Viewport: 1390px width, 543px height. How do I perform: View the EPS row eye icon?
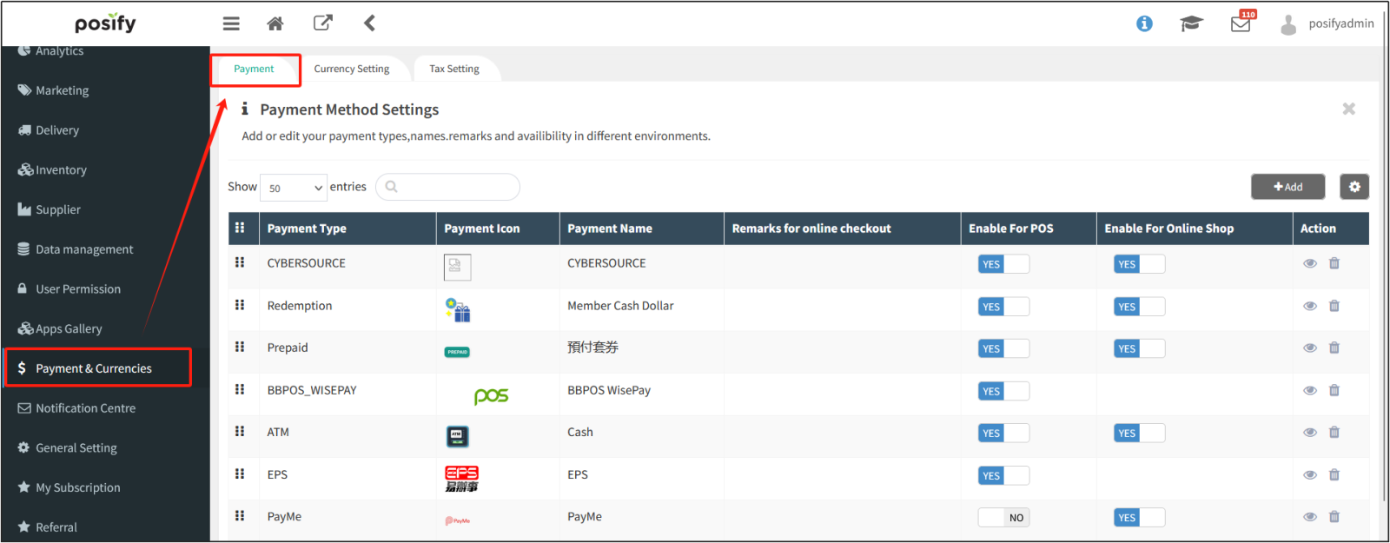(x=1310, y=474)
